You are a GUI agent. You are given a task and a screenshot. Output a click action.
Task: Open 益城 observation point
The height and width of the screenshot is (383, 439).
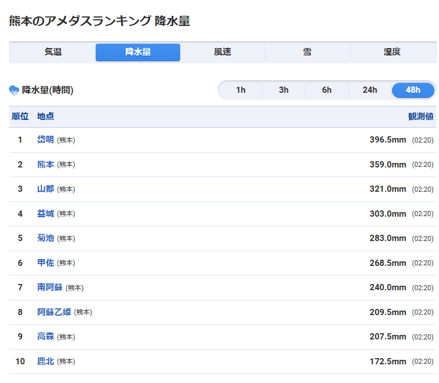[45, 214]
